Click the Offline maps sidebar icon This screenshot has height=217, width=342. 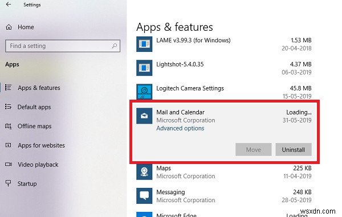click(9, 126)
